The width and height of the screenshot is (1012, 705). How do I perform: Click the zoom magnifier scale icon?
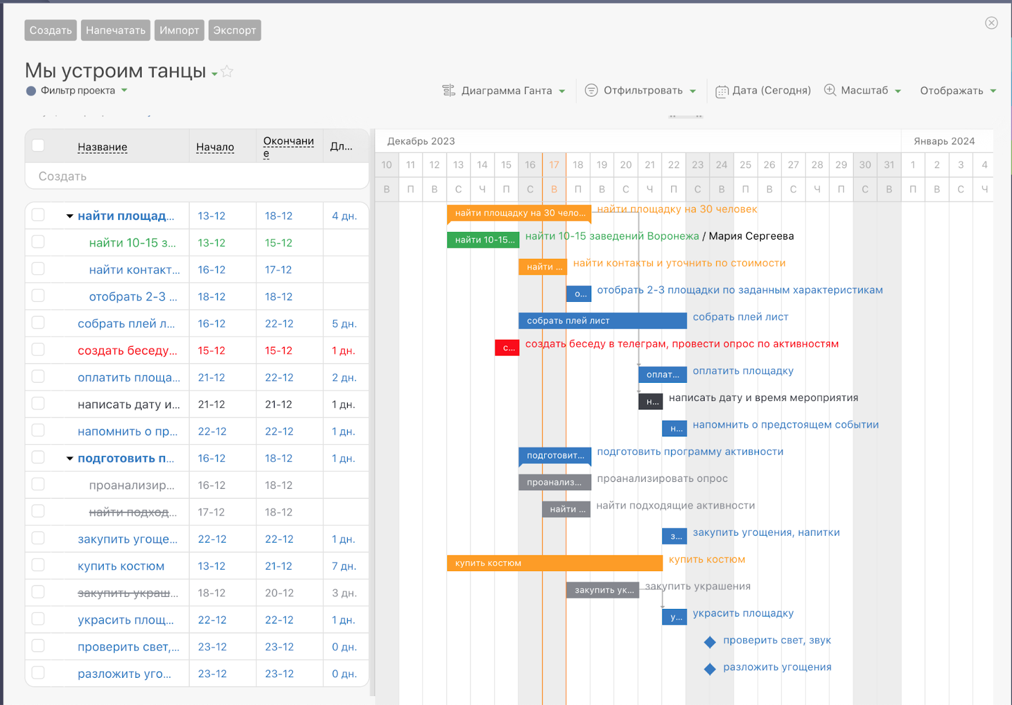click(x=830, y=90)
